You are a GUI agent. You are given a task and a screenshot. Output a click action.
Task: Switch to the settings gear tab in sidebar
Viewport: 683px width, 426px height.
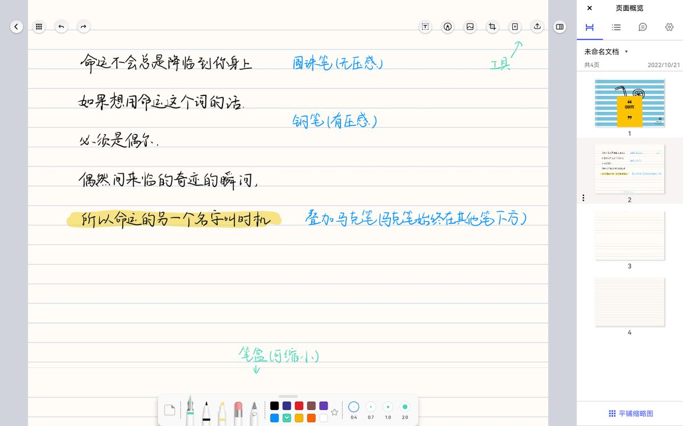[669, 27]
